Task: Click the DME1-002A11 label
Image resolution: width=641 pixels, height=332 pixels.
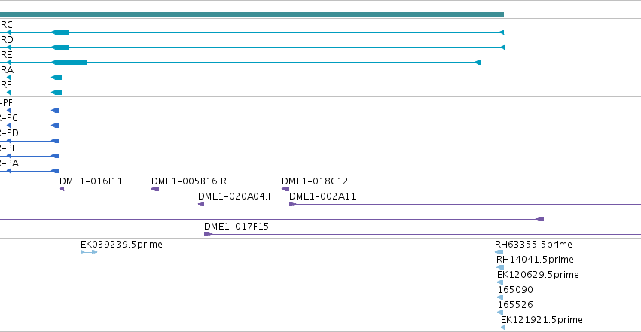Action: 322,196
